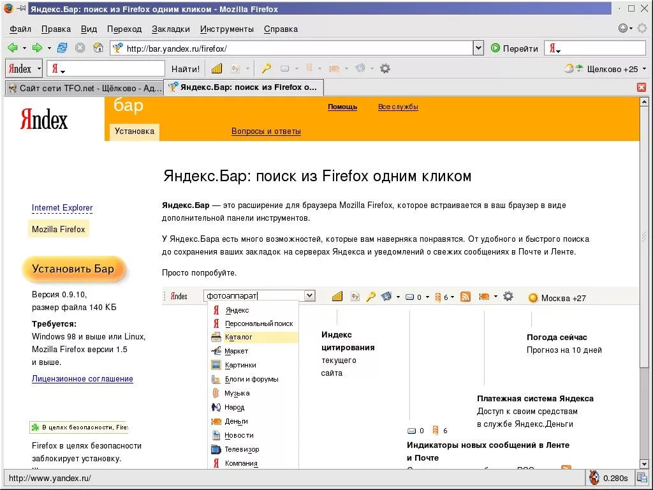The height and width of the screenshot is (490, 653).
Task: Open the Internet Explorer link
Action: [62, 207]
